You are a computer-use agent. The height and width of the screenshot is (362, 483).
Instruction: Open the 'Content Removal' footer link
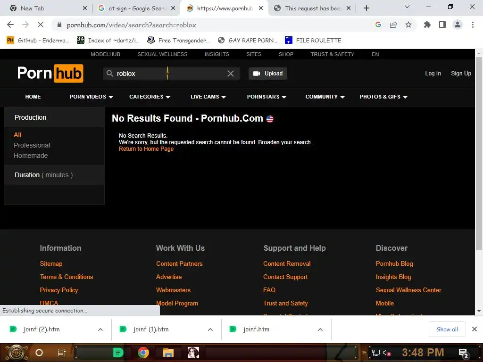(x=287, y=264)
